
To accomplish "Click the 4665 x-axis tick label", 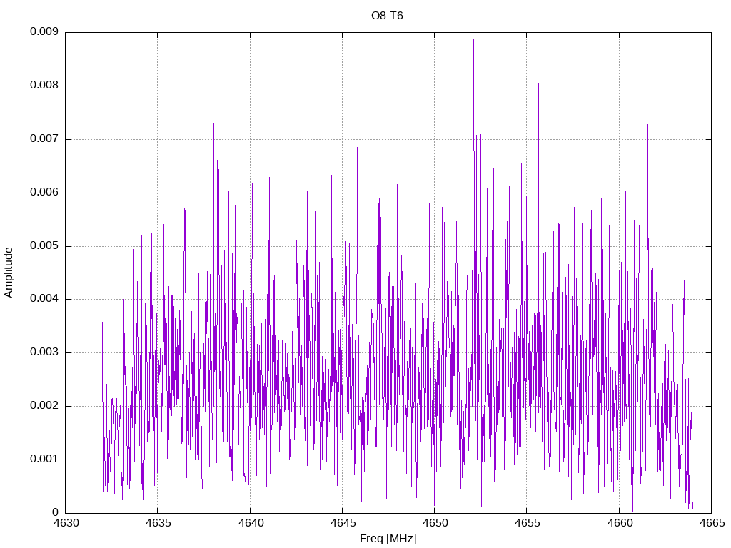I will tap(712, 523).
